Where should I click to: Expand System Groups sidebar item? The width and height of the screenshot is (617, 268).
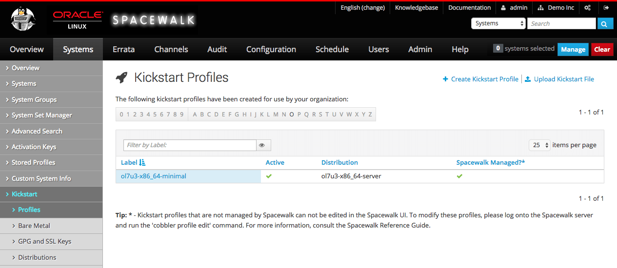[x=51, y=99]
